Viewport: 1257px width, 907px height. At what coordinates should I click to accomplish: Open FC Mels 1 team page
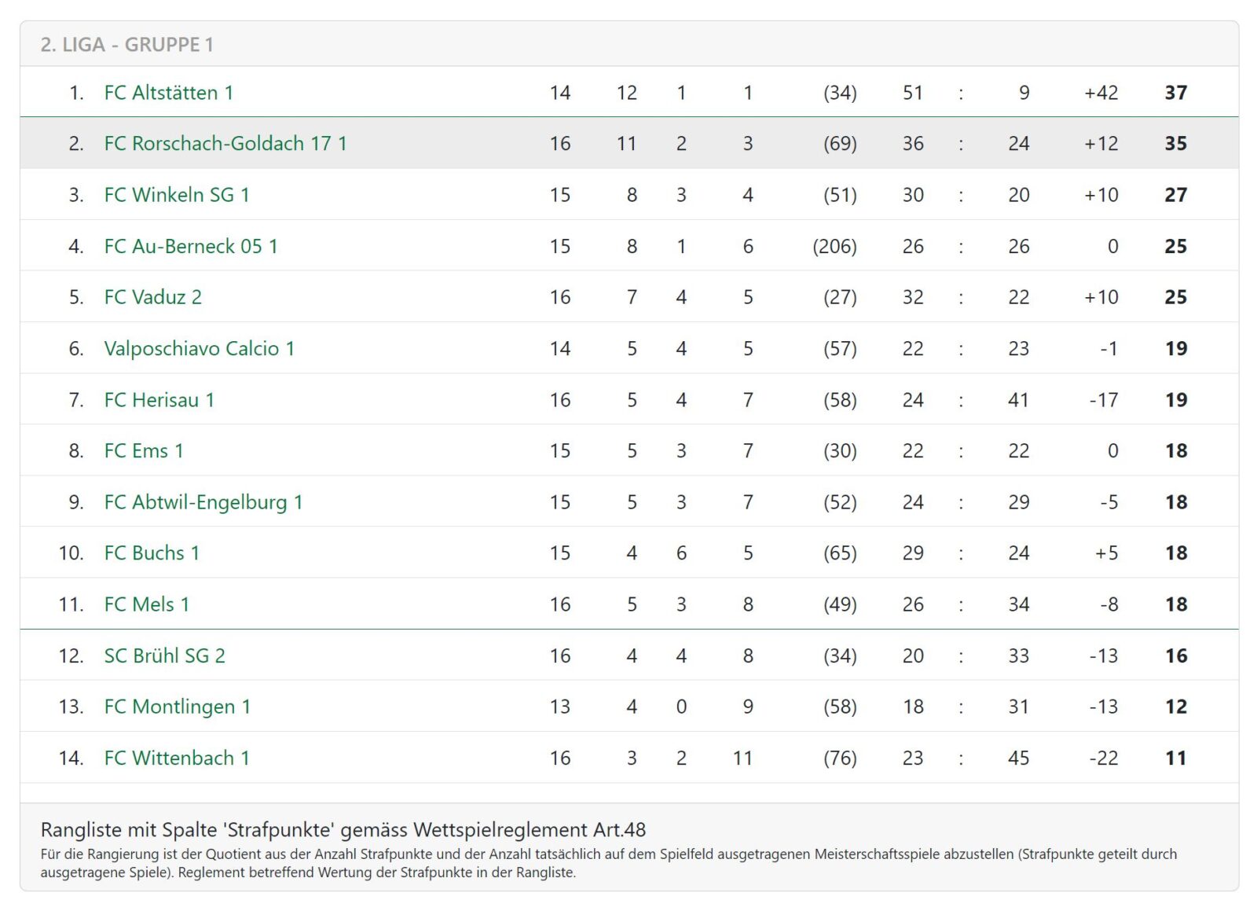(146, 604)
